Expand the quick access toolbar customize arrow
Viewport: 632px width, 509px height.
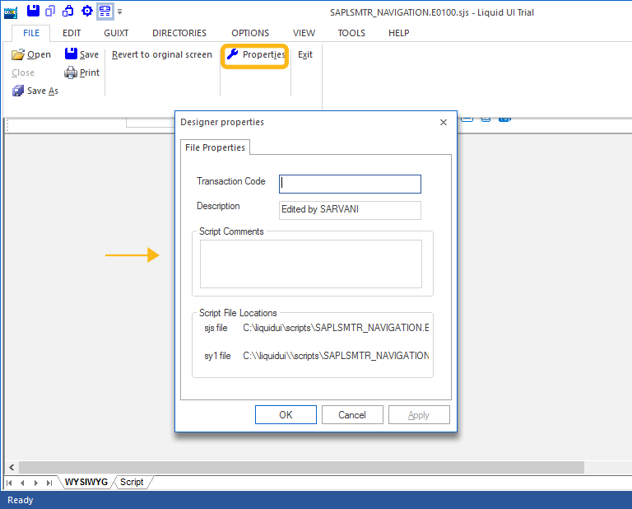pos(120,12)
